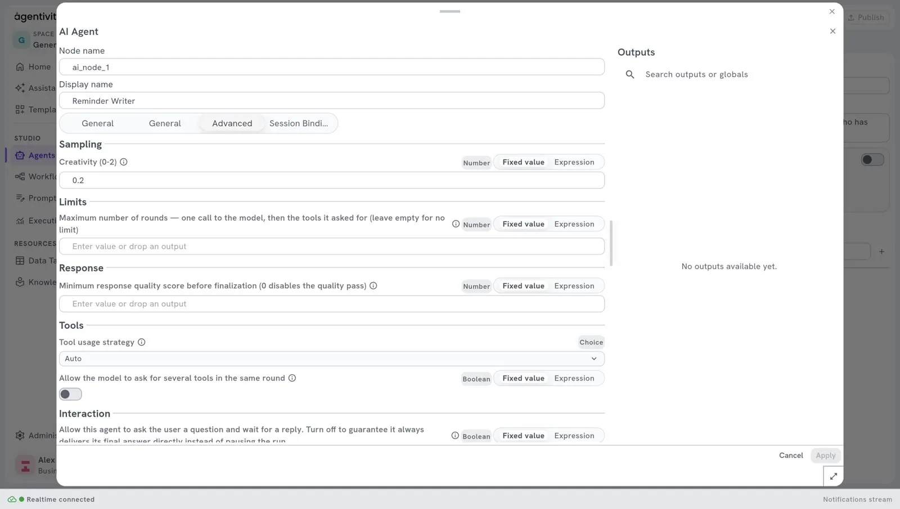Set several-tools option to Expression mode
Image resolution: width=900 pixels, height=509 pixels.
click(x=574, y=378)
